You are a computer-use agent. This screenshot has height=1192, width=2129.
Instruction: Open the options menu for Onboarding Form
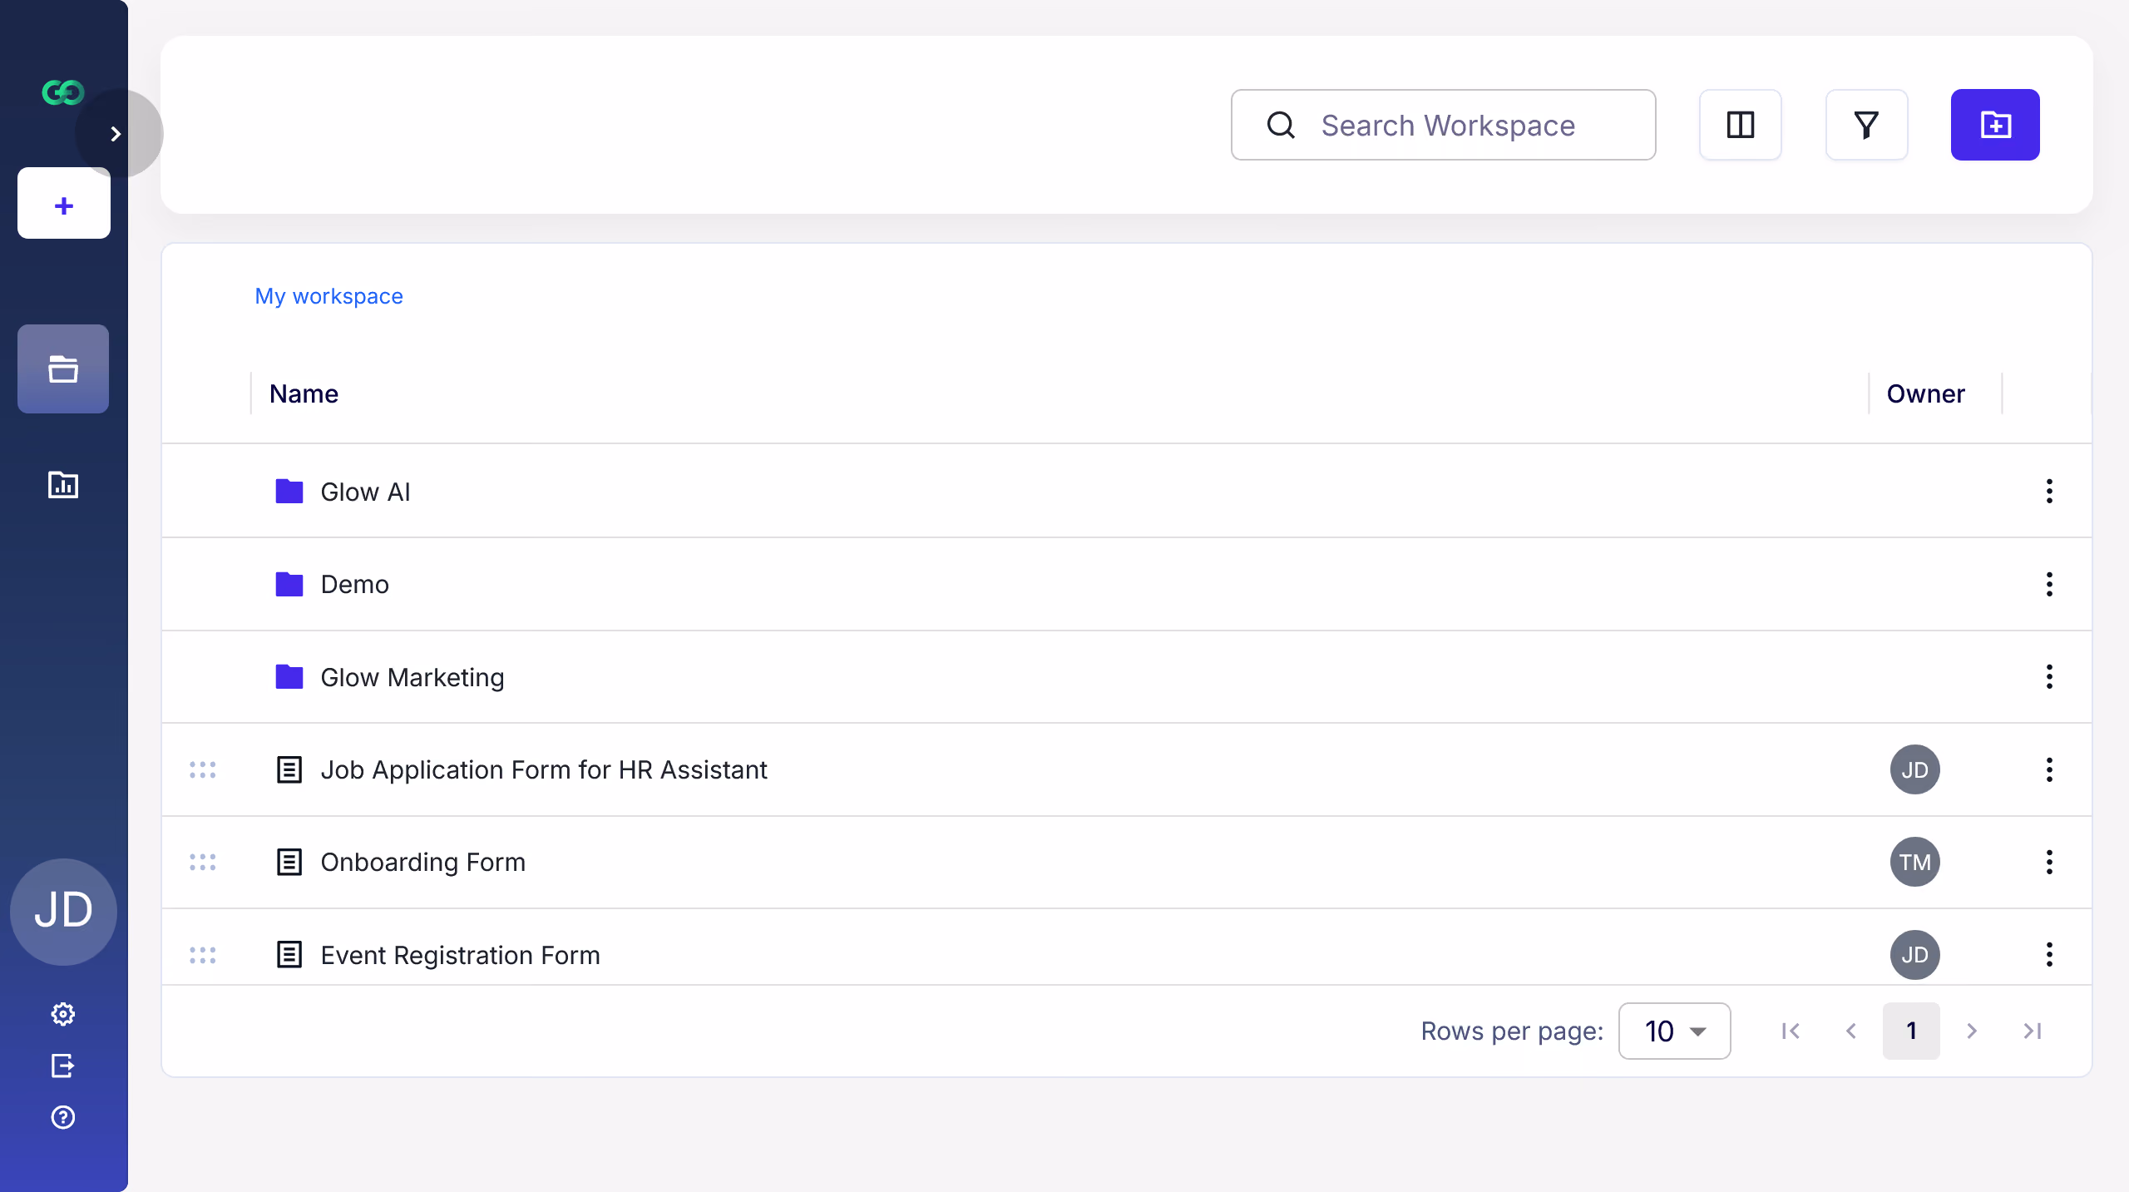pyautogui.click(x=2049, y=862)
